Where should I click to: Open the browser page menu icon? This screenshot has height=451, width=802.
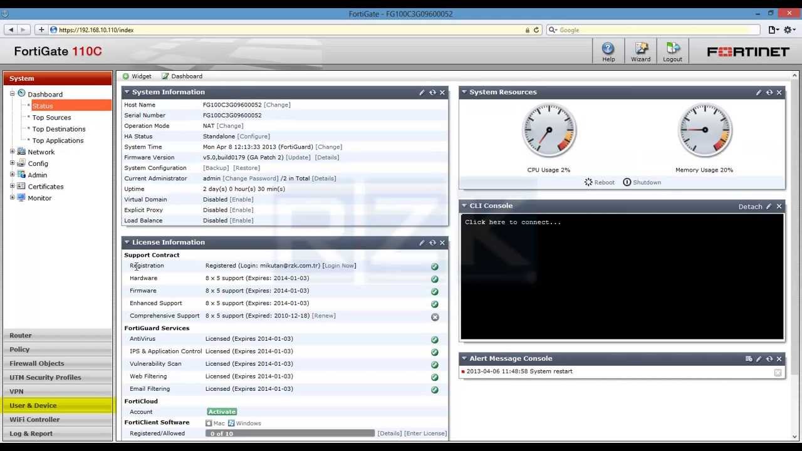pyautogui.click(x=774, y=30)
